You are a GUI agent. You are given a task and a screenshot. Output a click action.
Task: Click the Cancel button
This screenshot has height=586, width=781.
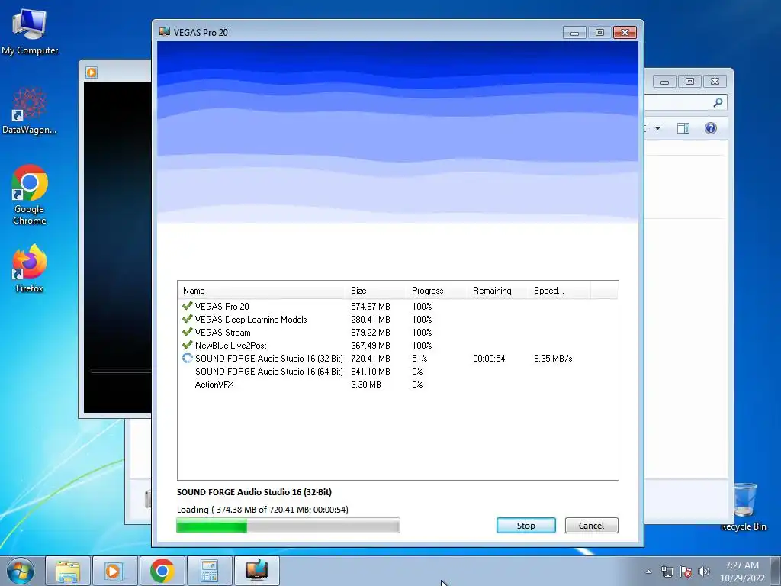pyautogui.click(x=591, y=525)
